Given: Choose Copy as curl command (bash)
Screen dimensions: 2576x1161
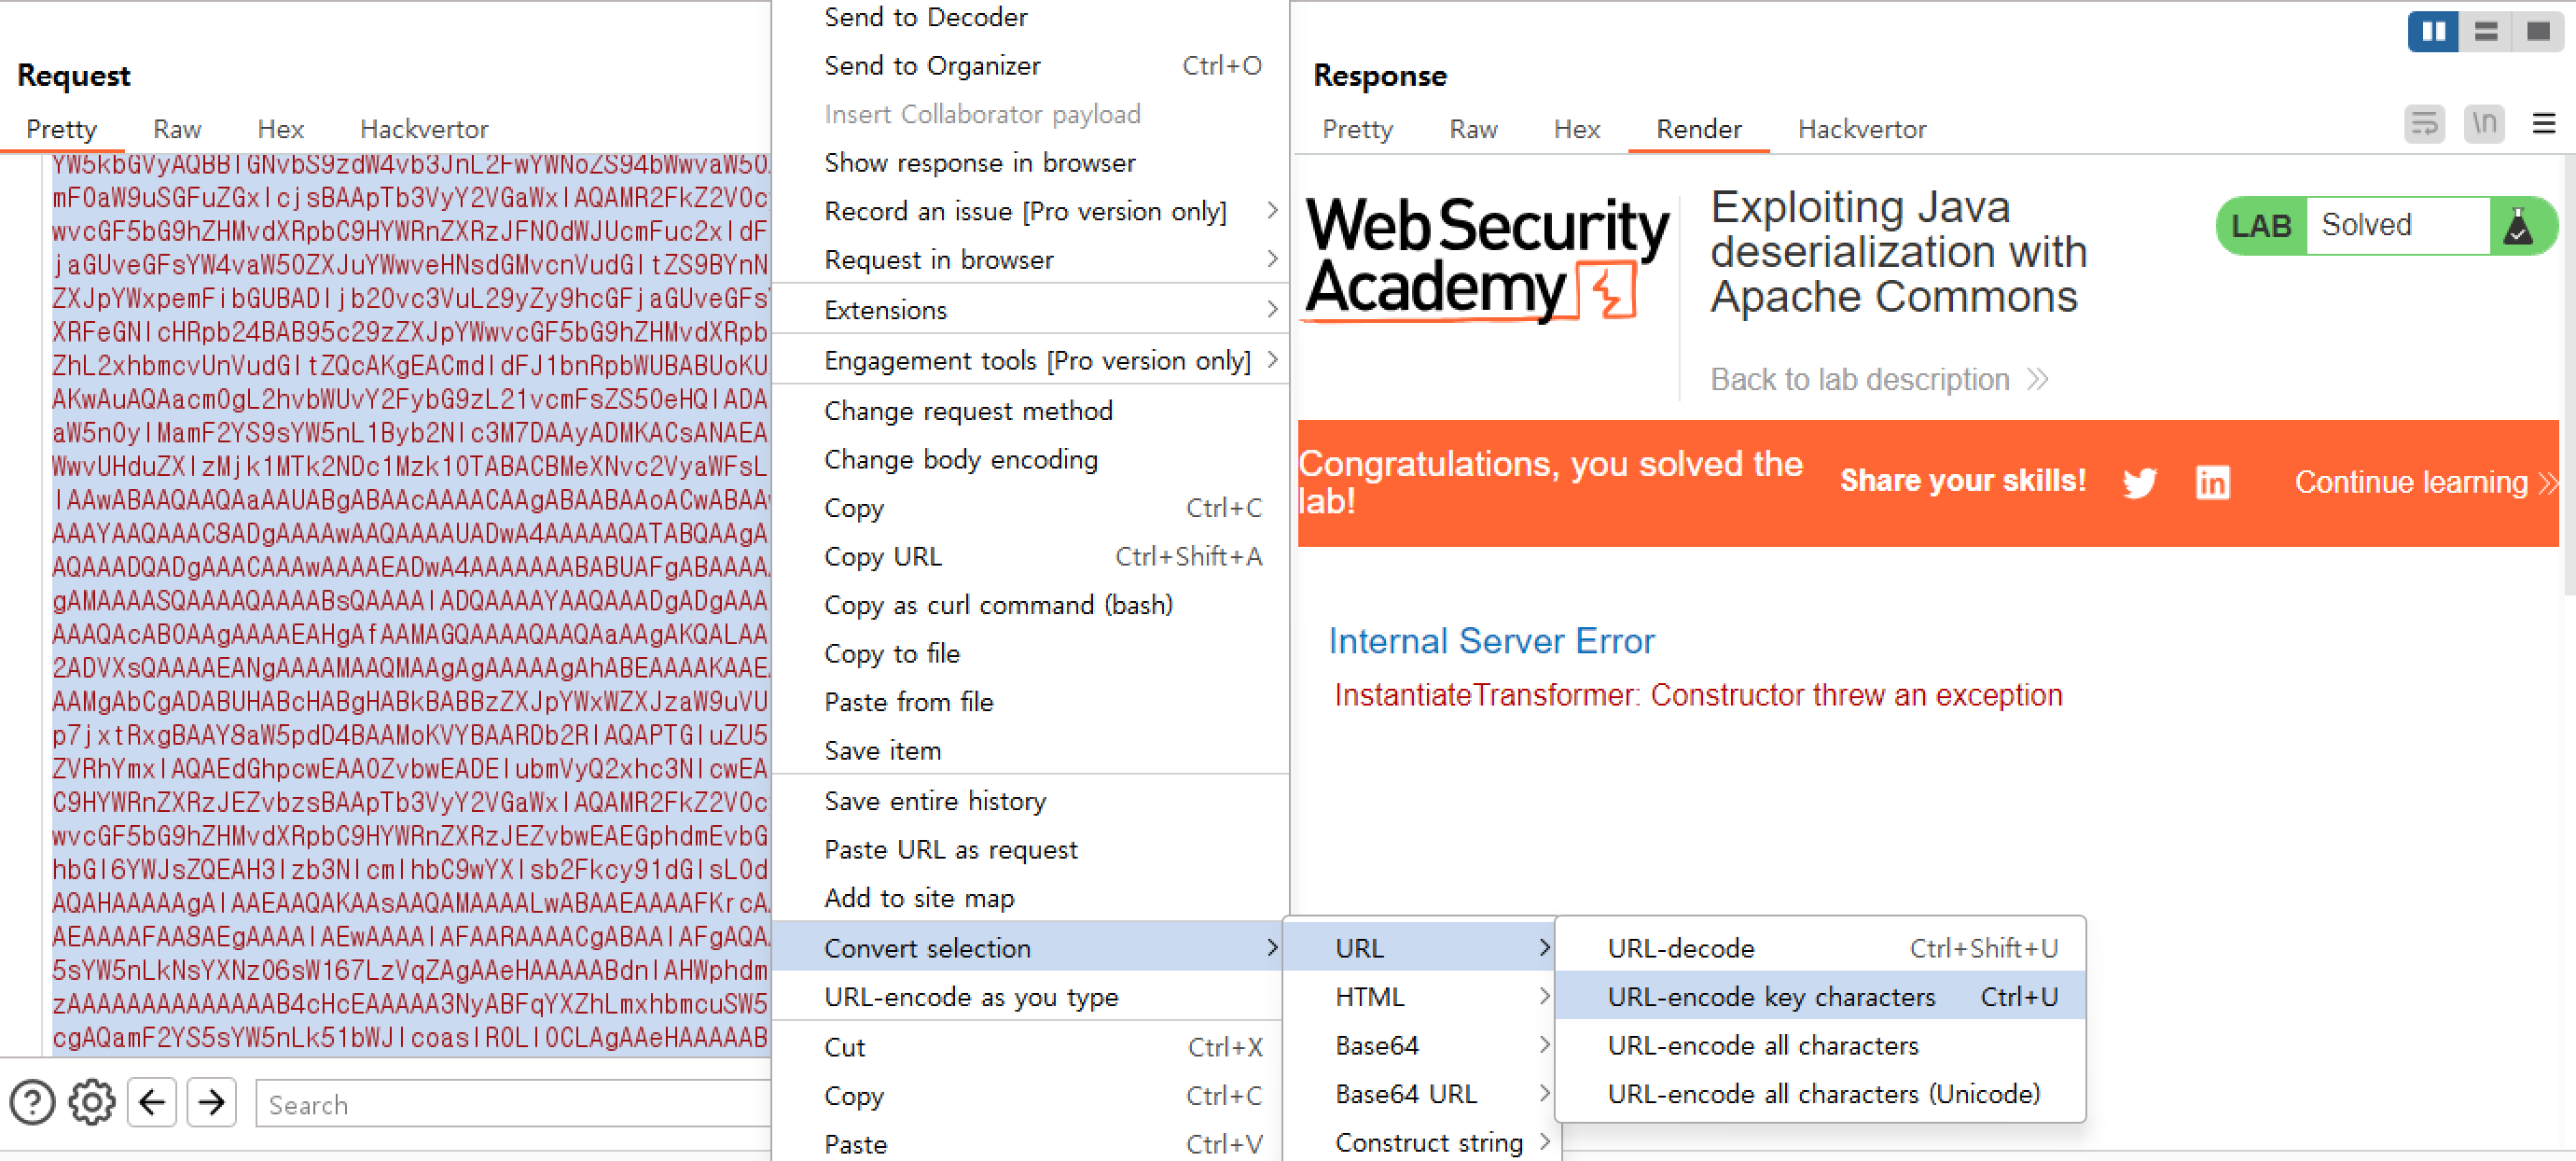Looking at the screenshot, I should pyautogui.click(x=1030, y=605).
